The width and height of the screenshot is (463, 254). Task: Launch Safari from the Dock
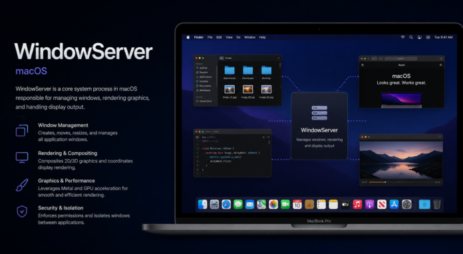(x=226, y=204)
